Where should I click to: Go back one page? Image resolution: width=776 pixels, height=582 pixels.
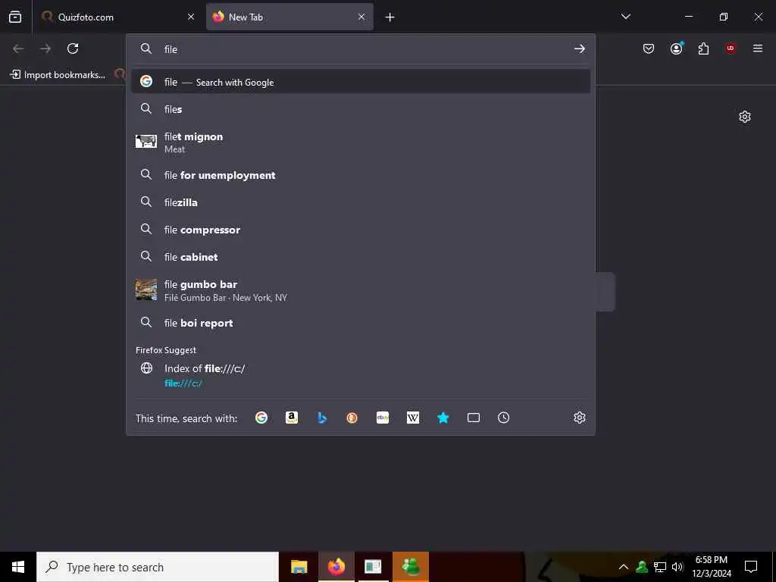18,48
